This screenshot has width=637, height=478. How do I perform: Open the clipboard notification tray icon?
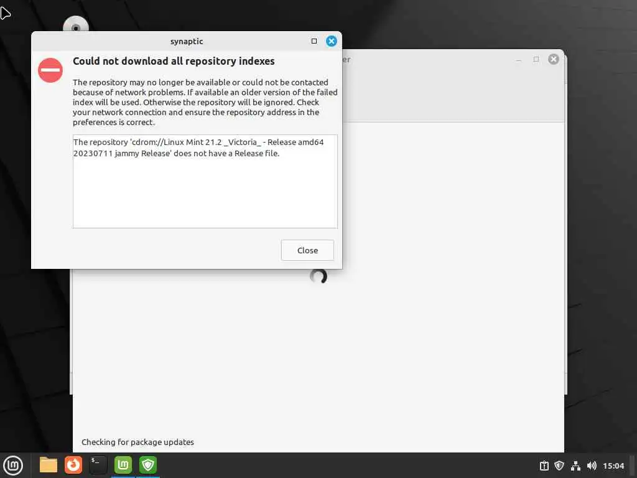tap(544, 466)
